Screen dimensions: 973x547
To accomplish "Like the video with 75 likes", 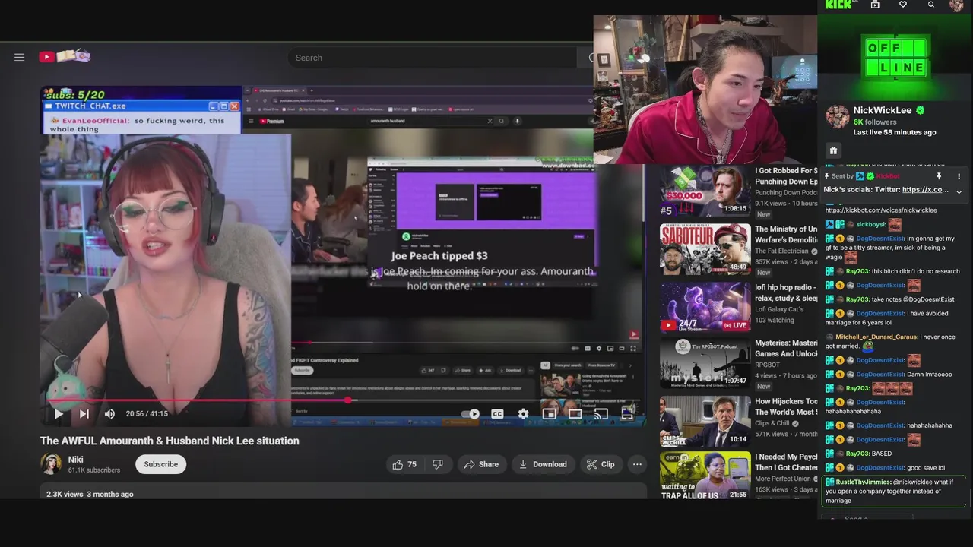I will [405, 464].
